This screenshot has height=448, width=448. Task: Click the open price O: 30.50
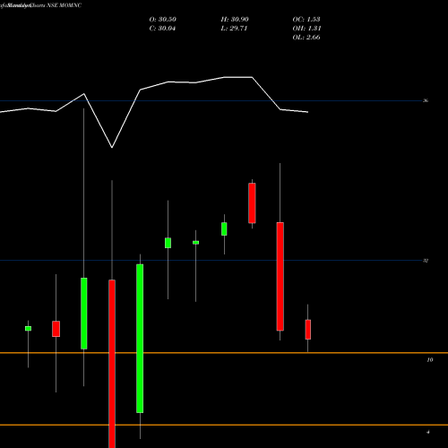(x=163, y=20)
